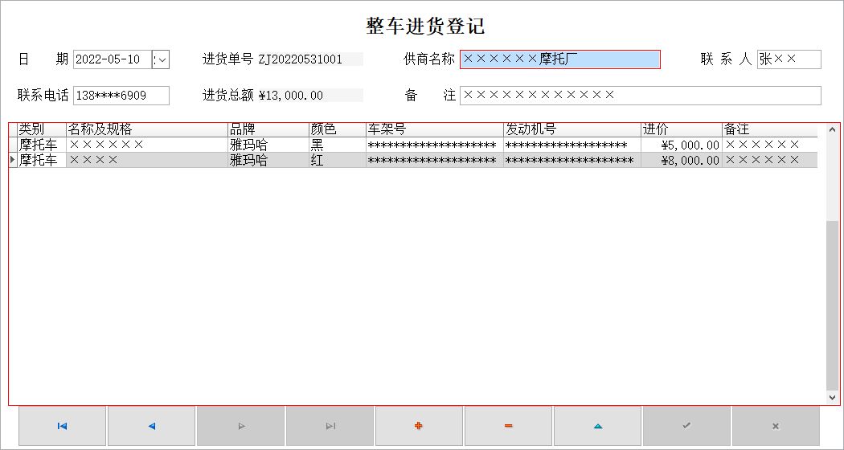Viewport: 844px width, 450px height.
Task: Click the 车架号 column header
Action: [x=435, y=129]
